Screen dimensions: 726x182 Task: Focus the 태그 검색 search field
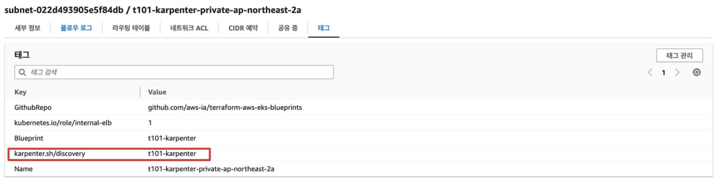tap(178, 72)
